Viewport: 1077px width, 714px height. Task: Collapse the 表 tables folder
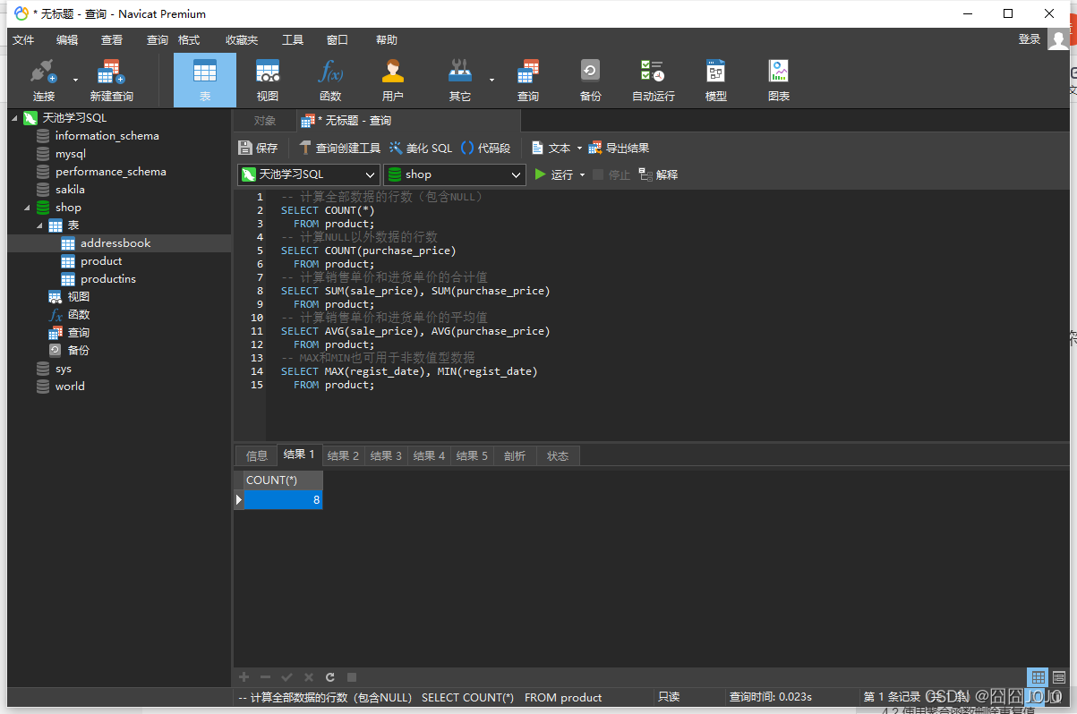(39, 225)
